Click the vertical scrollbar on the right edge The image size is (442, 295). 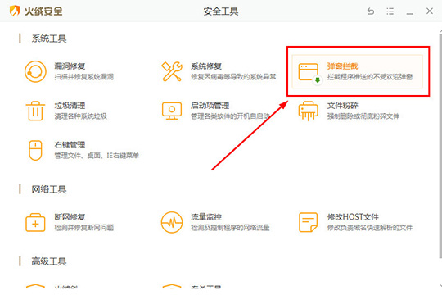pos(440,145)
